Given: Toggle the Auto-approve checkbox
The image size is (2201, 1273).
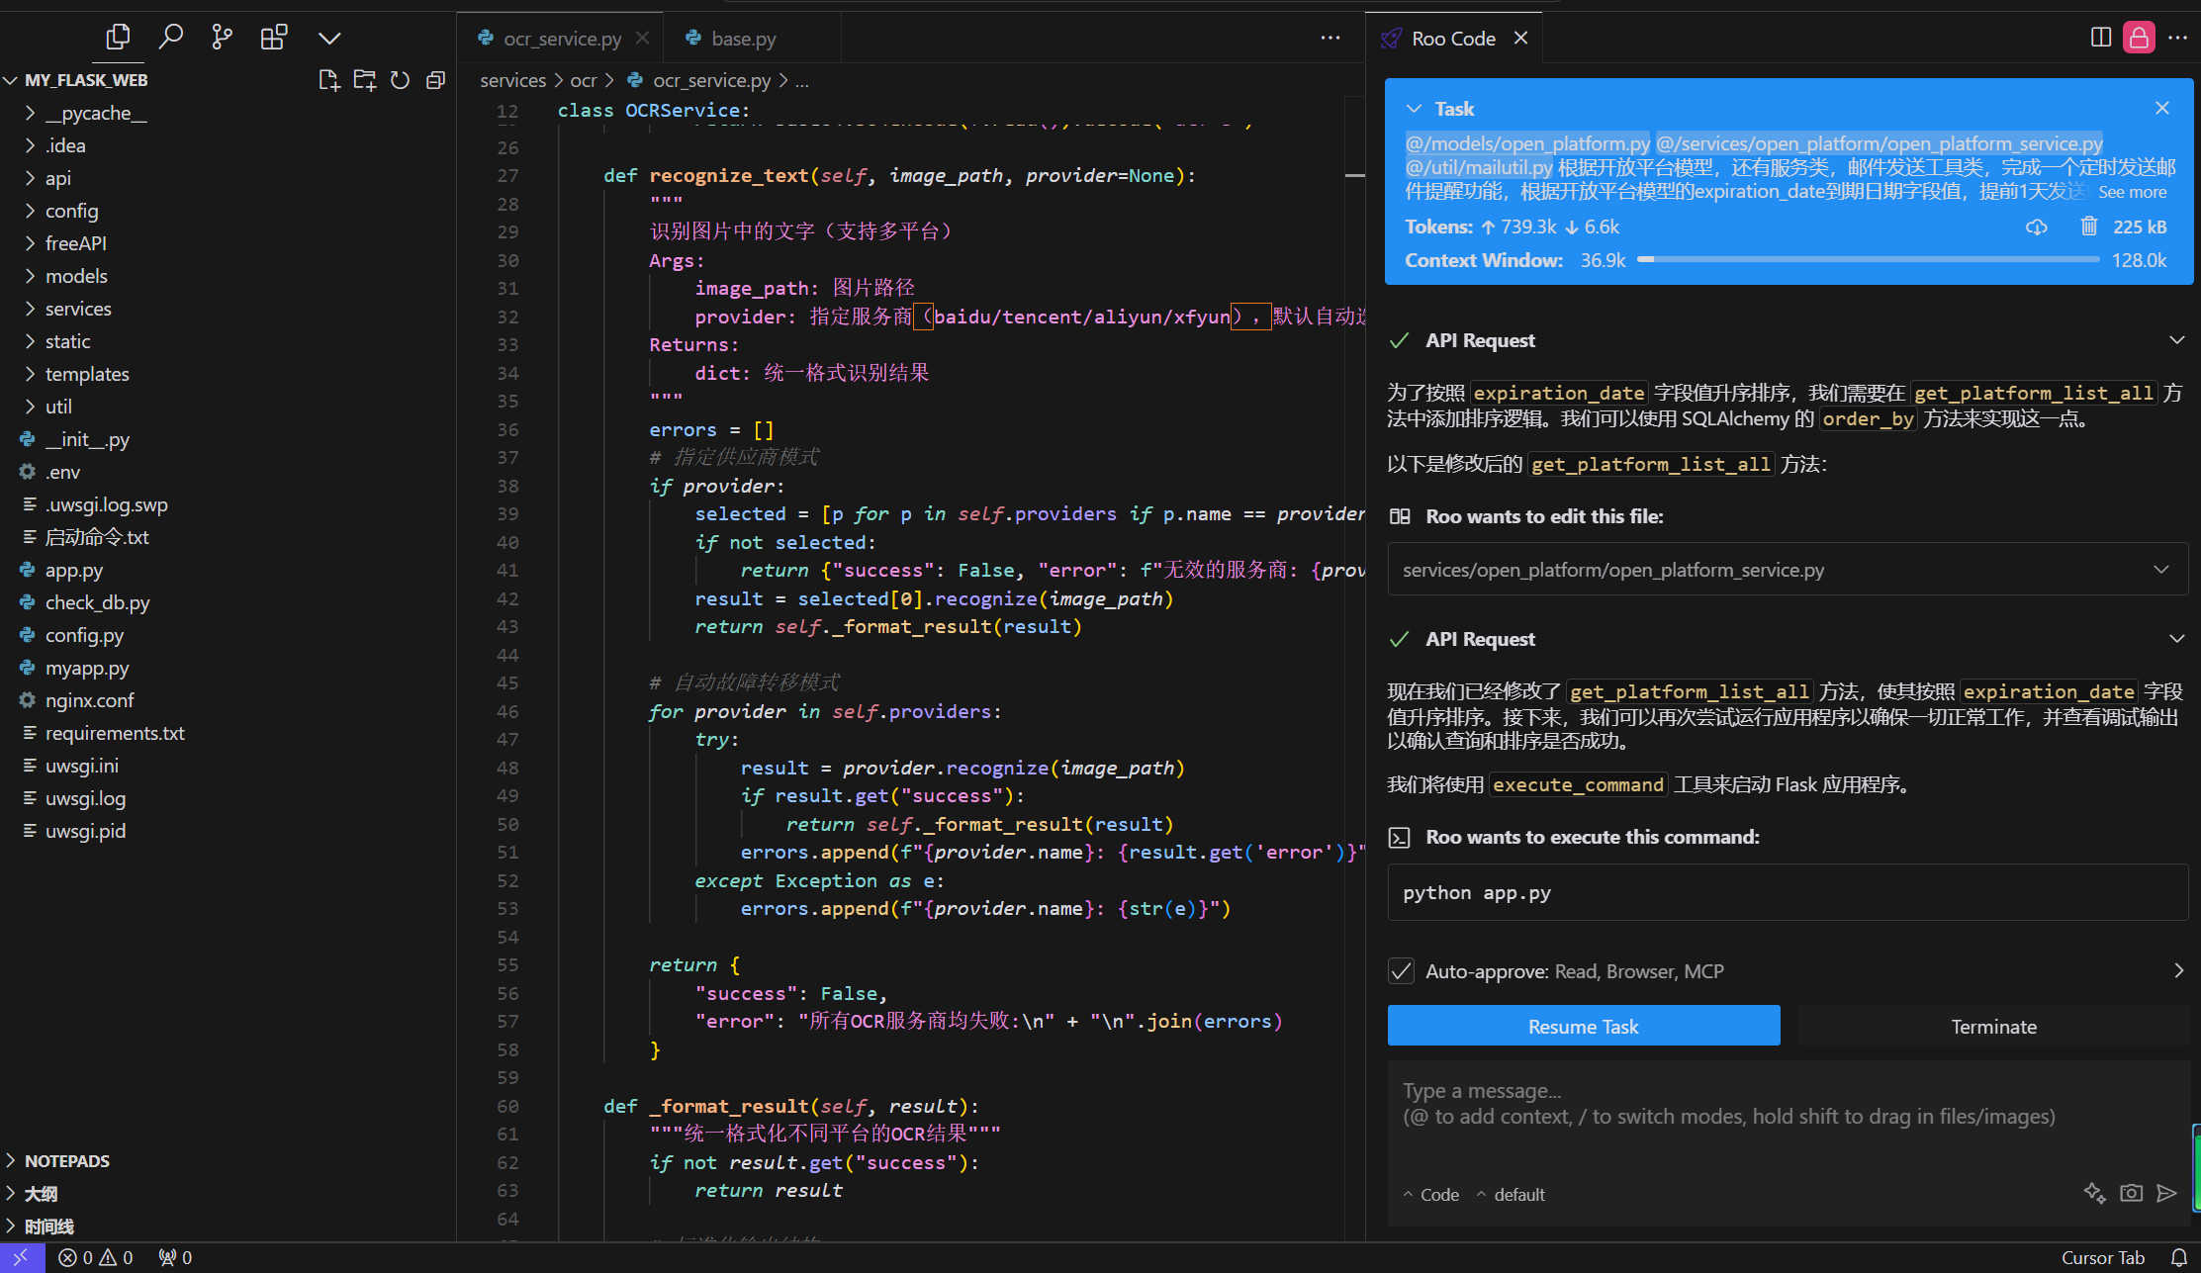Looking at the screenshot, I should tap(1401, 971).
